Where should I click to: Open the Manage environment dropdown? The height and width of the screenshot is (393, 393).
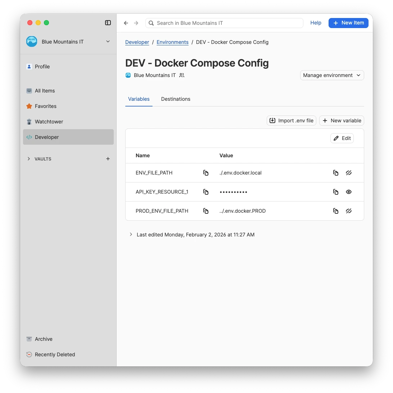click(331, 75)
